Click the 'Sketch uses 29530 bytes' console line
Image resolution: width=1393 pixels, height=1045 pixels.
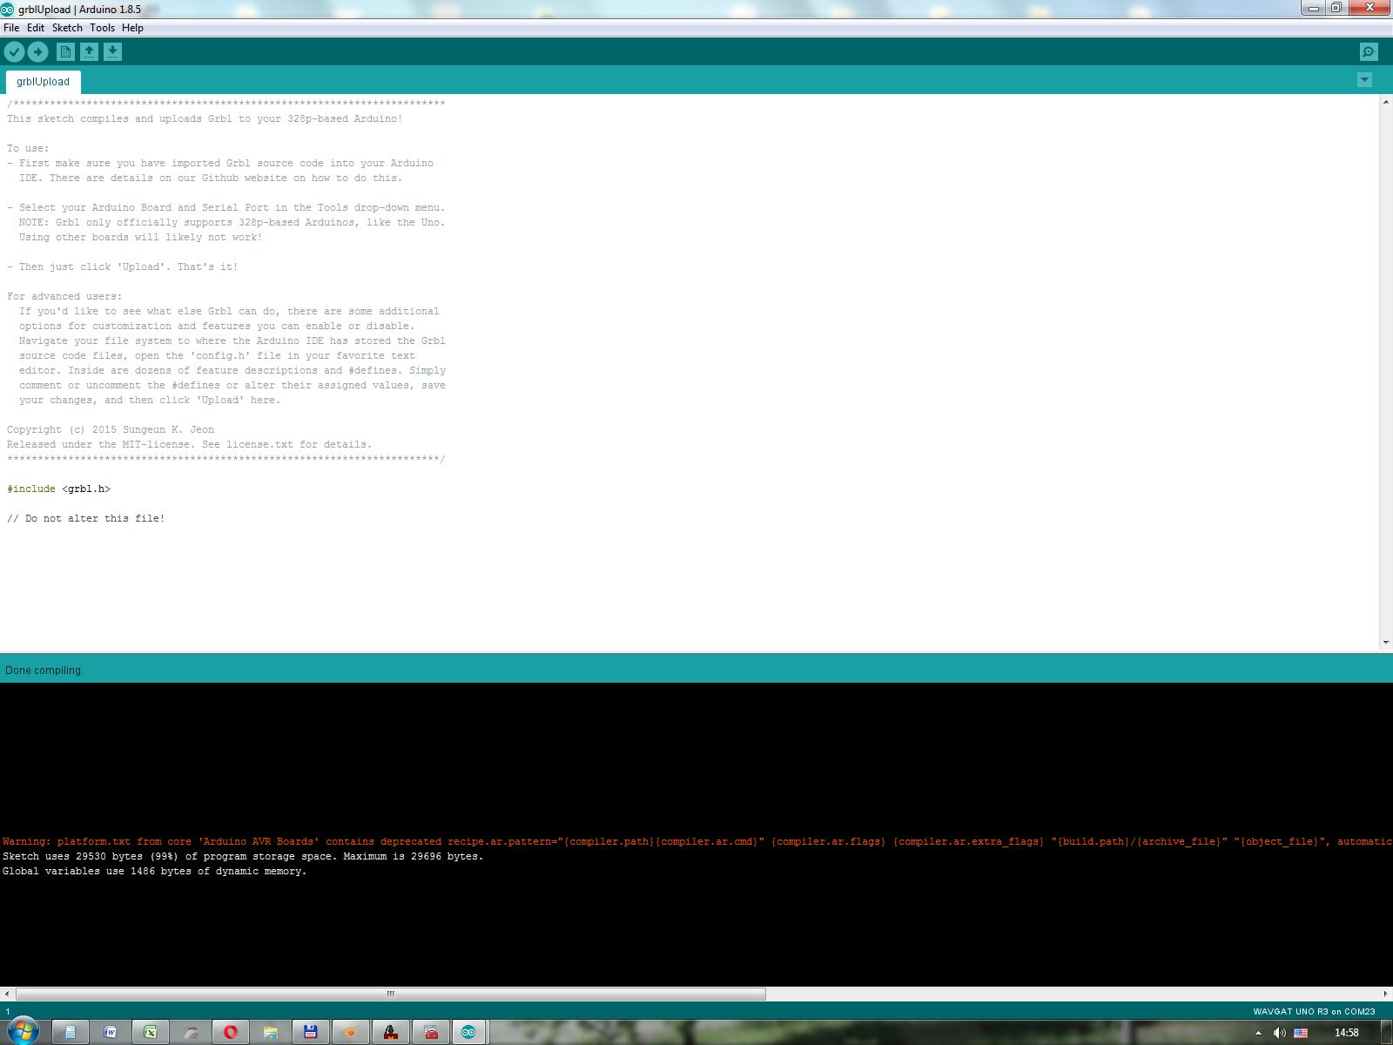click(243, 857)
